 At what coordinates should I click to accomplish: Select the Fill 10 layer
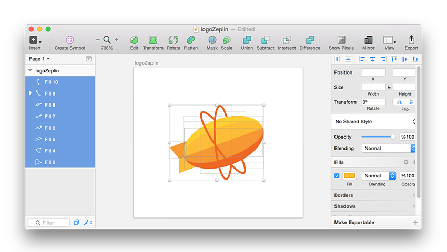coord(51,82)
